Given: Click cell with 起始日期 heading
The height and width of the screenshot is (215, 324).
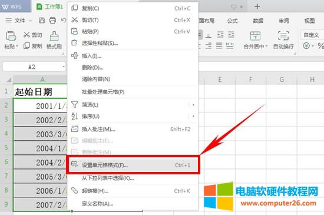Looking at the screenshot, I should tap(41, 91).
